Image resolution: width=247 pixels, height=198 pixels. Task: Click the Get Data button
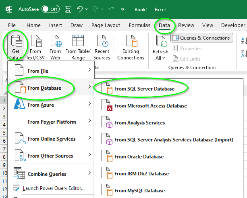(16, 47)
